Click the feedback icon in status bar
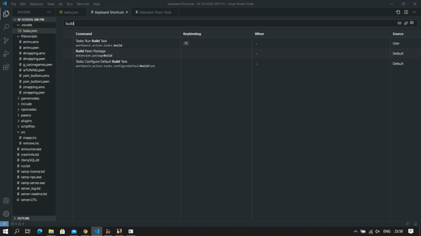 coord(408,224)
